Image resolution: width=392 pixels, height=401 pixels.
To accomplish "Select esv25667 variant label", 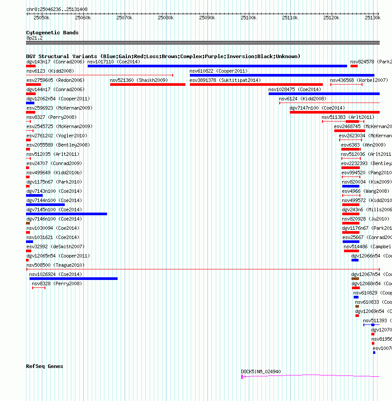I will 367,237.
